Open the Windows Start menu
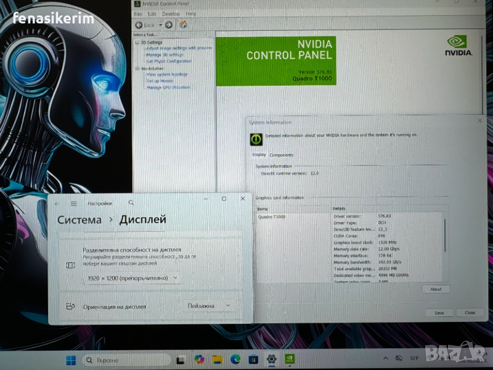Image resolution: width=493 pixels, height=370 pixels. 71,360
